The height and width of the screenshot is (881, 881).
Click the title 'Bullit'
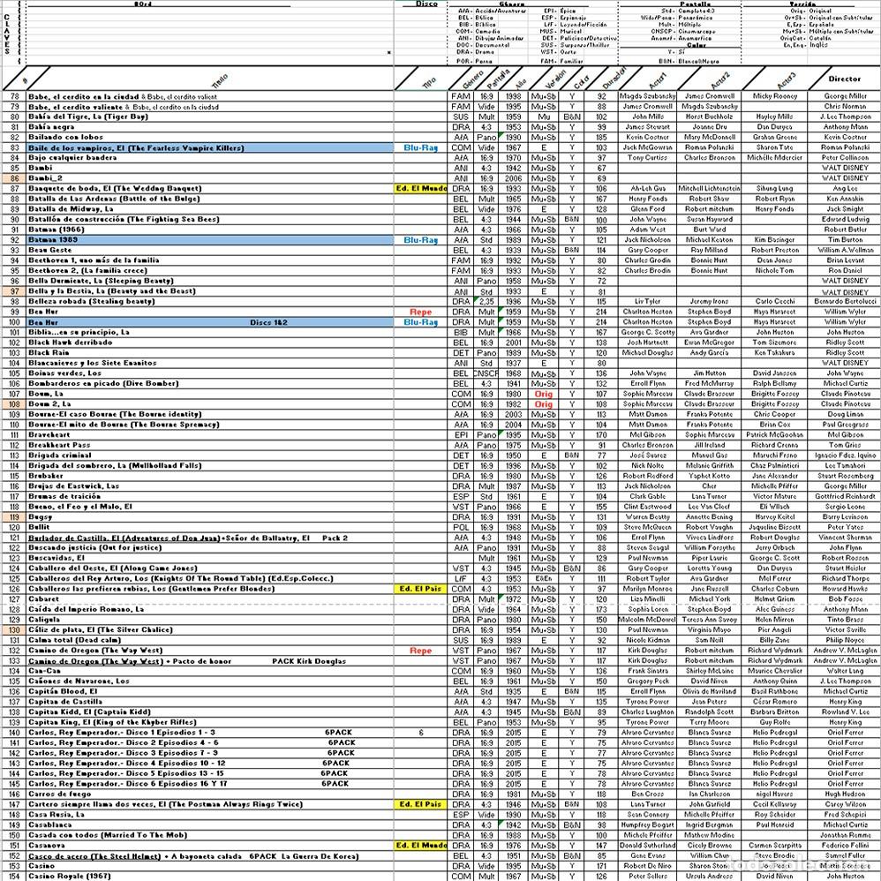[39, 527]
